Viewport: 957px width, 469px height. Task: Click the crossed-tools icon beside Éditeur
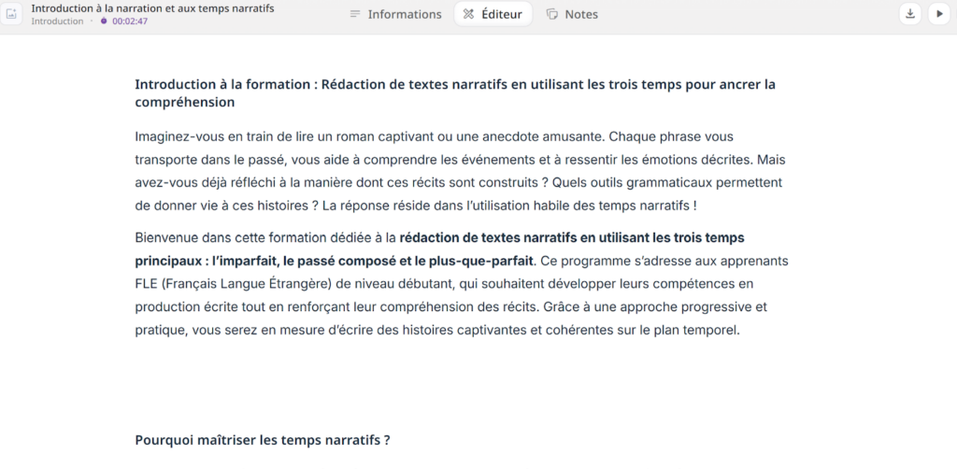pos(469,14)
